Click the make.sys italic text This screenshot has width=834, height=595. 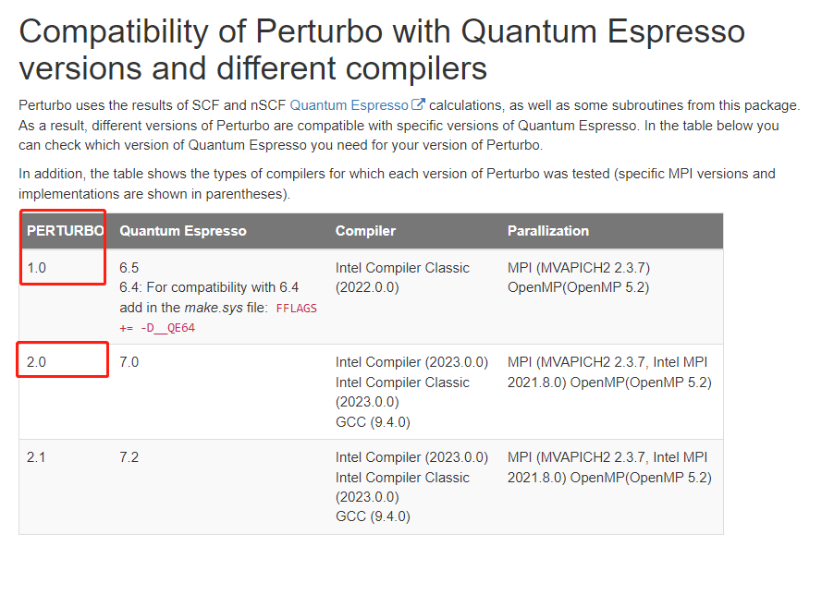pyautogui.click(x=214, y=308)
